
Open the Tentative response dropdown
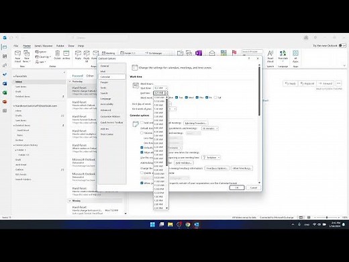point(211,158)
